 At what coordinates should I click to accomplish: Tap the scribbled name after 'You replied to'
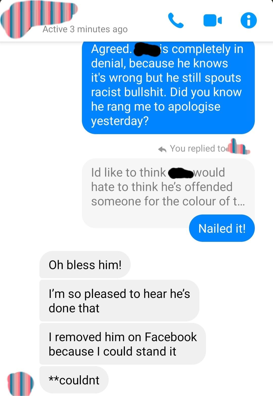point(238,147)
